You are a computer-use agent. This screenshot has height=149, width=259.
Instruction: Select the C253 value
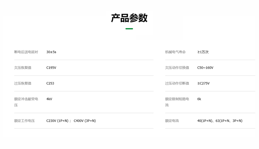50,83
